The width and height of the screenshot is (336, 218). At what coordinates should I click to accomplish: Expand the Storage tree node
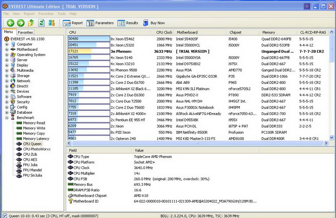(x=7, y=76)
